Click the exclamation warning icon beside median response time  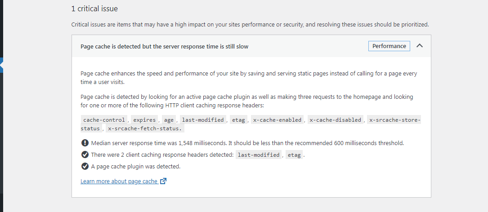pyautogui.click(x=85, y=143)
